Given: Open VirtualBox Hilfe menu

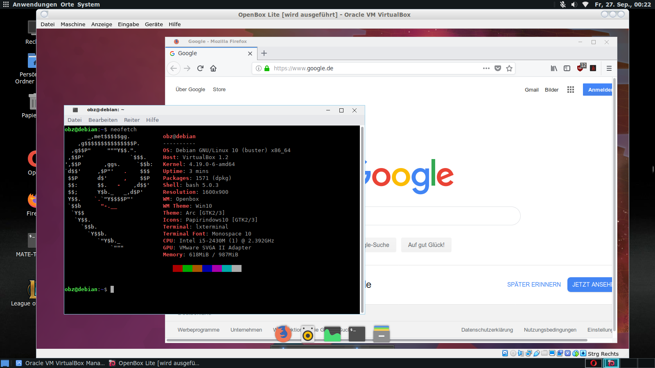Looking at the screenshot, I should click(175, 24).
